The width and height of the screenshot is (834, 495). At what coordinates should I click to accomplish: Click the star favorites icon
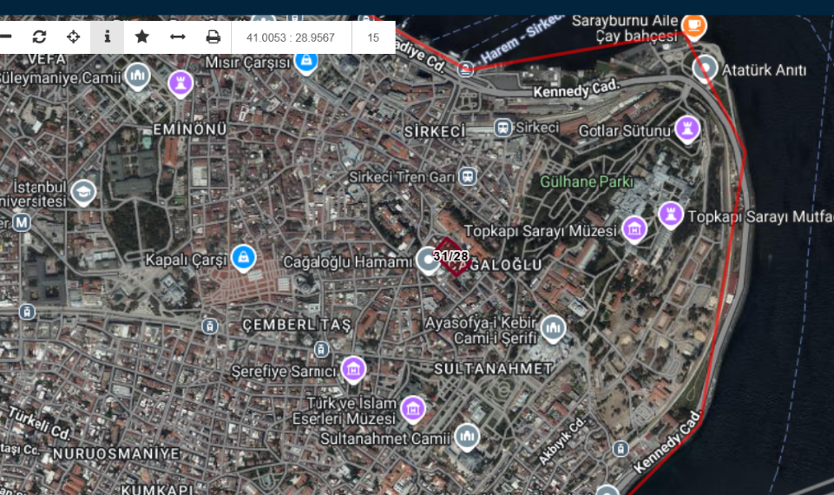[x=142, y=36]
